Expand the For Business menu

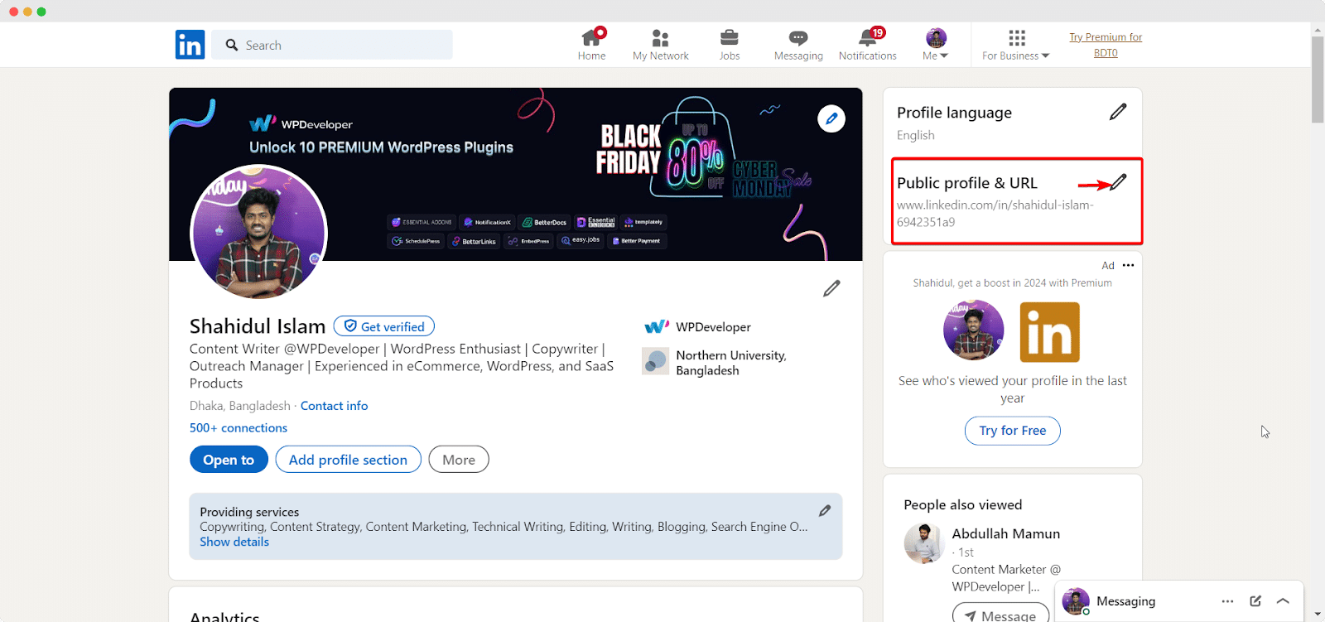1016,45
